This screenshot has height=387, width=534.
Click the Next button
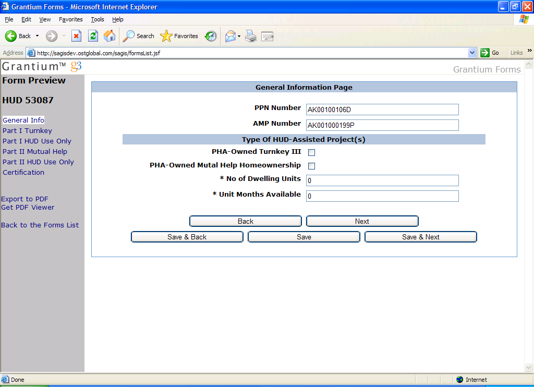pos(362,221)
